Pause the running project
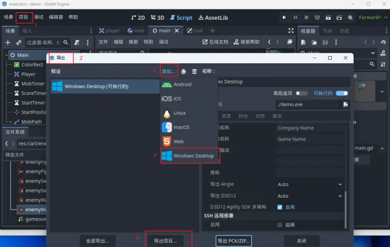The image size is (390, 247). [x=295, y=17]
